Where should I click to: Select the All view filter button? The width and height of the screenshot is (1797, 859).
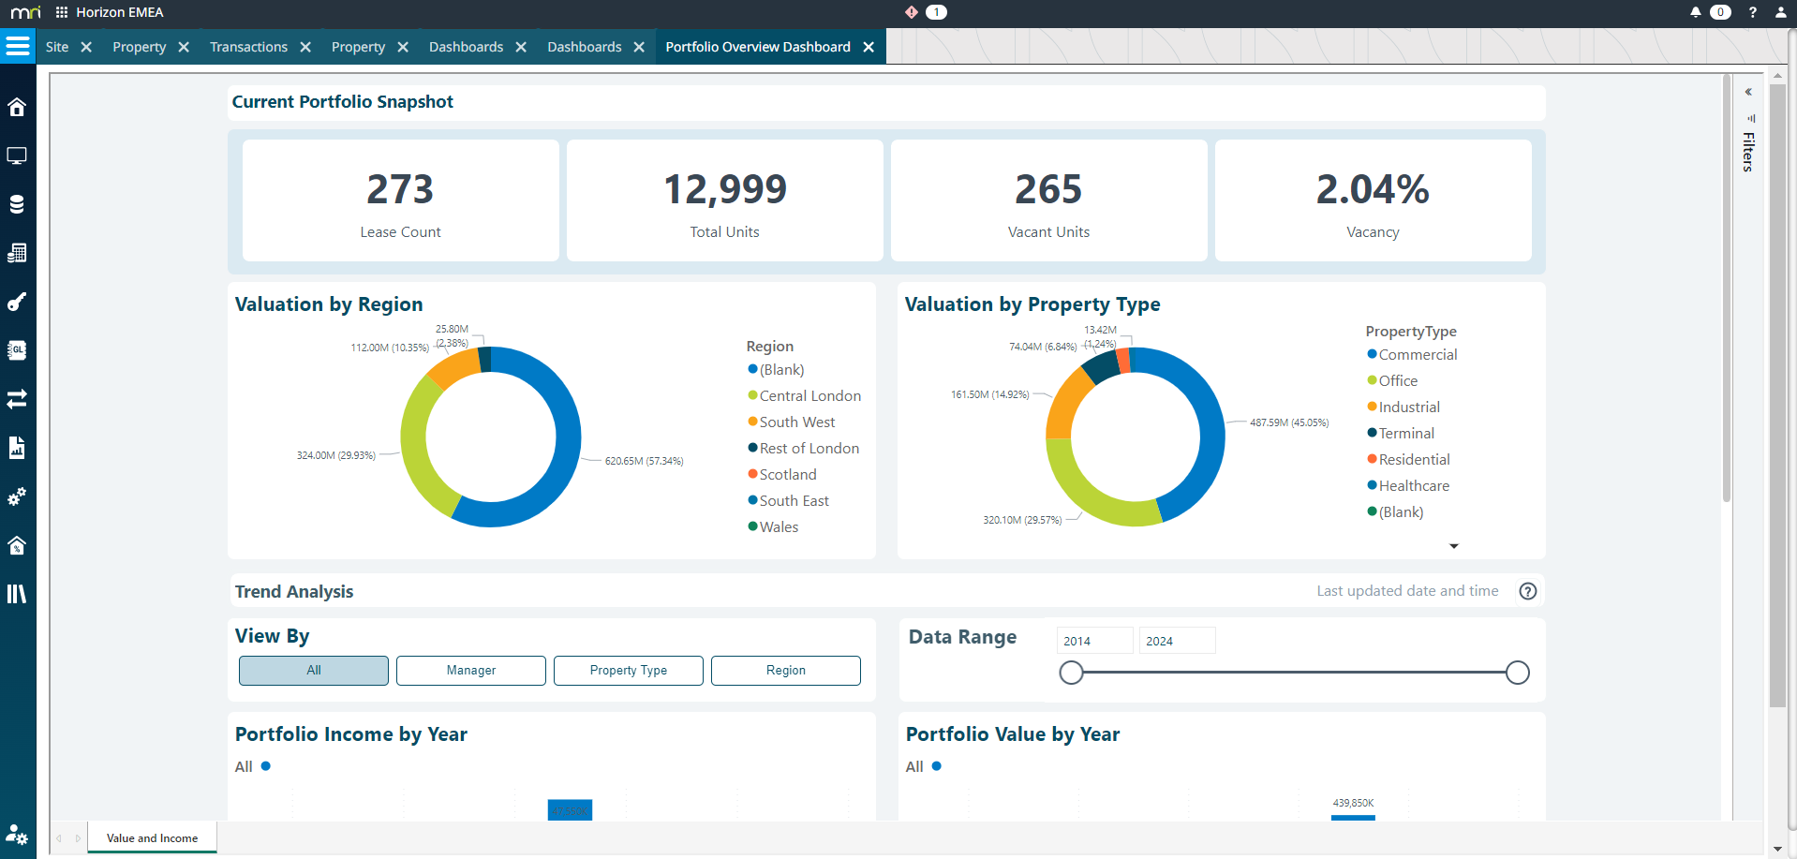tap(313, 670)
